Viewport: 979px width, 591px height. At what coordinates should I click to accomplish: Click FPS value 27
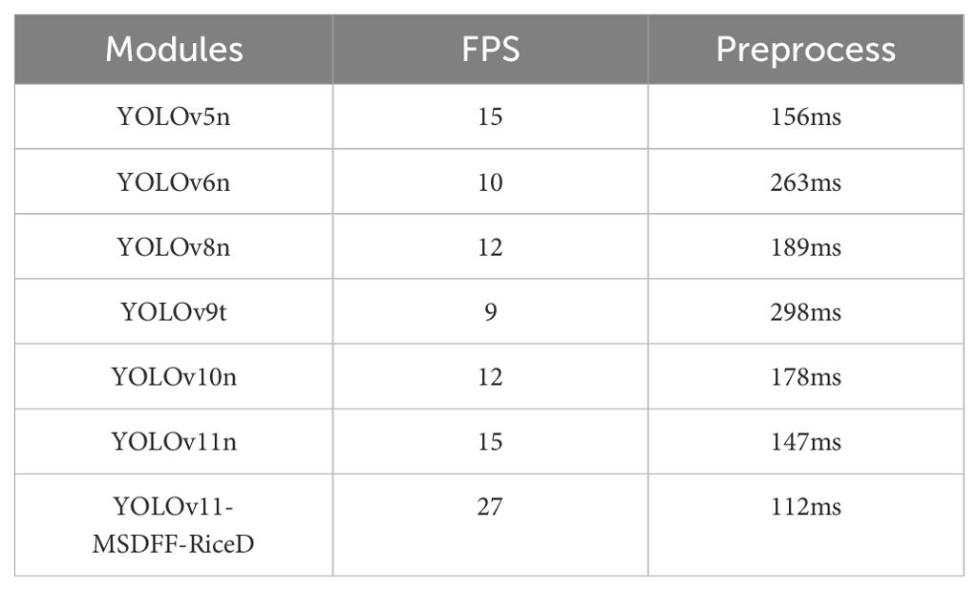tap(490, 507)
